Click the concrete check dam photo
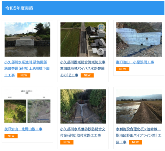Screen dimensions: 165x151 tap(139, 40)
